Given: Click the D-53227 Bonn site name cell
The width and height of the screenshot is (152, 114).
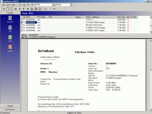Looking at the screenshot, I should coord(97,25).
